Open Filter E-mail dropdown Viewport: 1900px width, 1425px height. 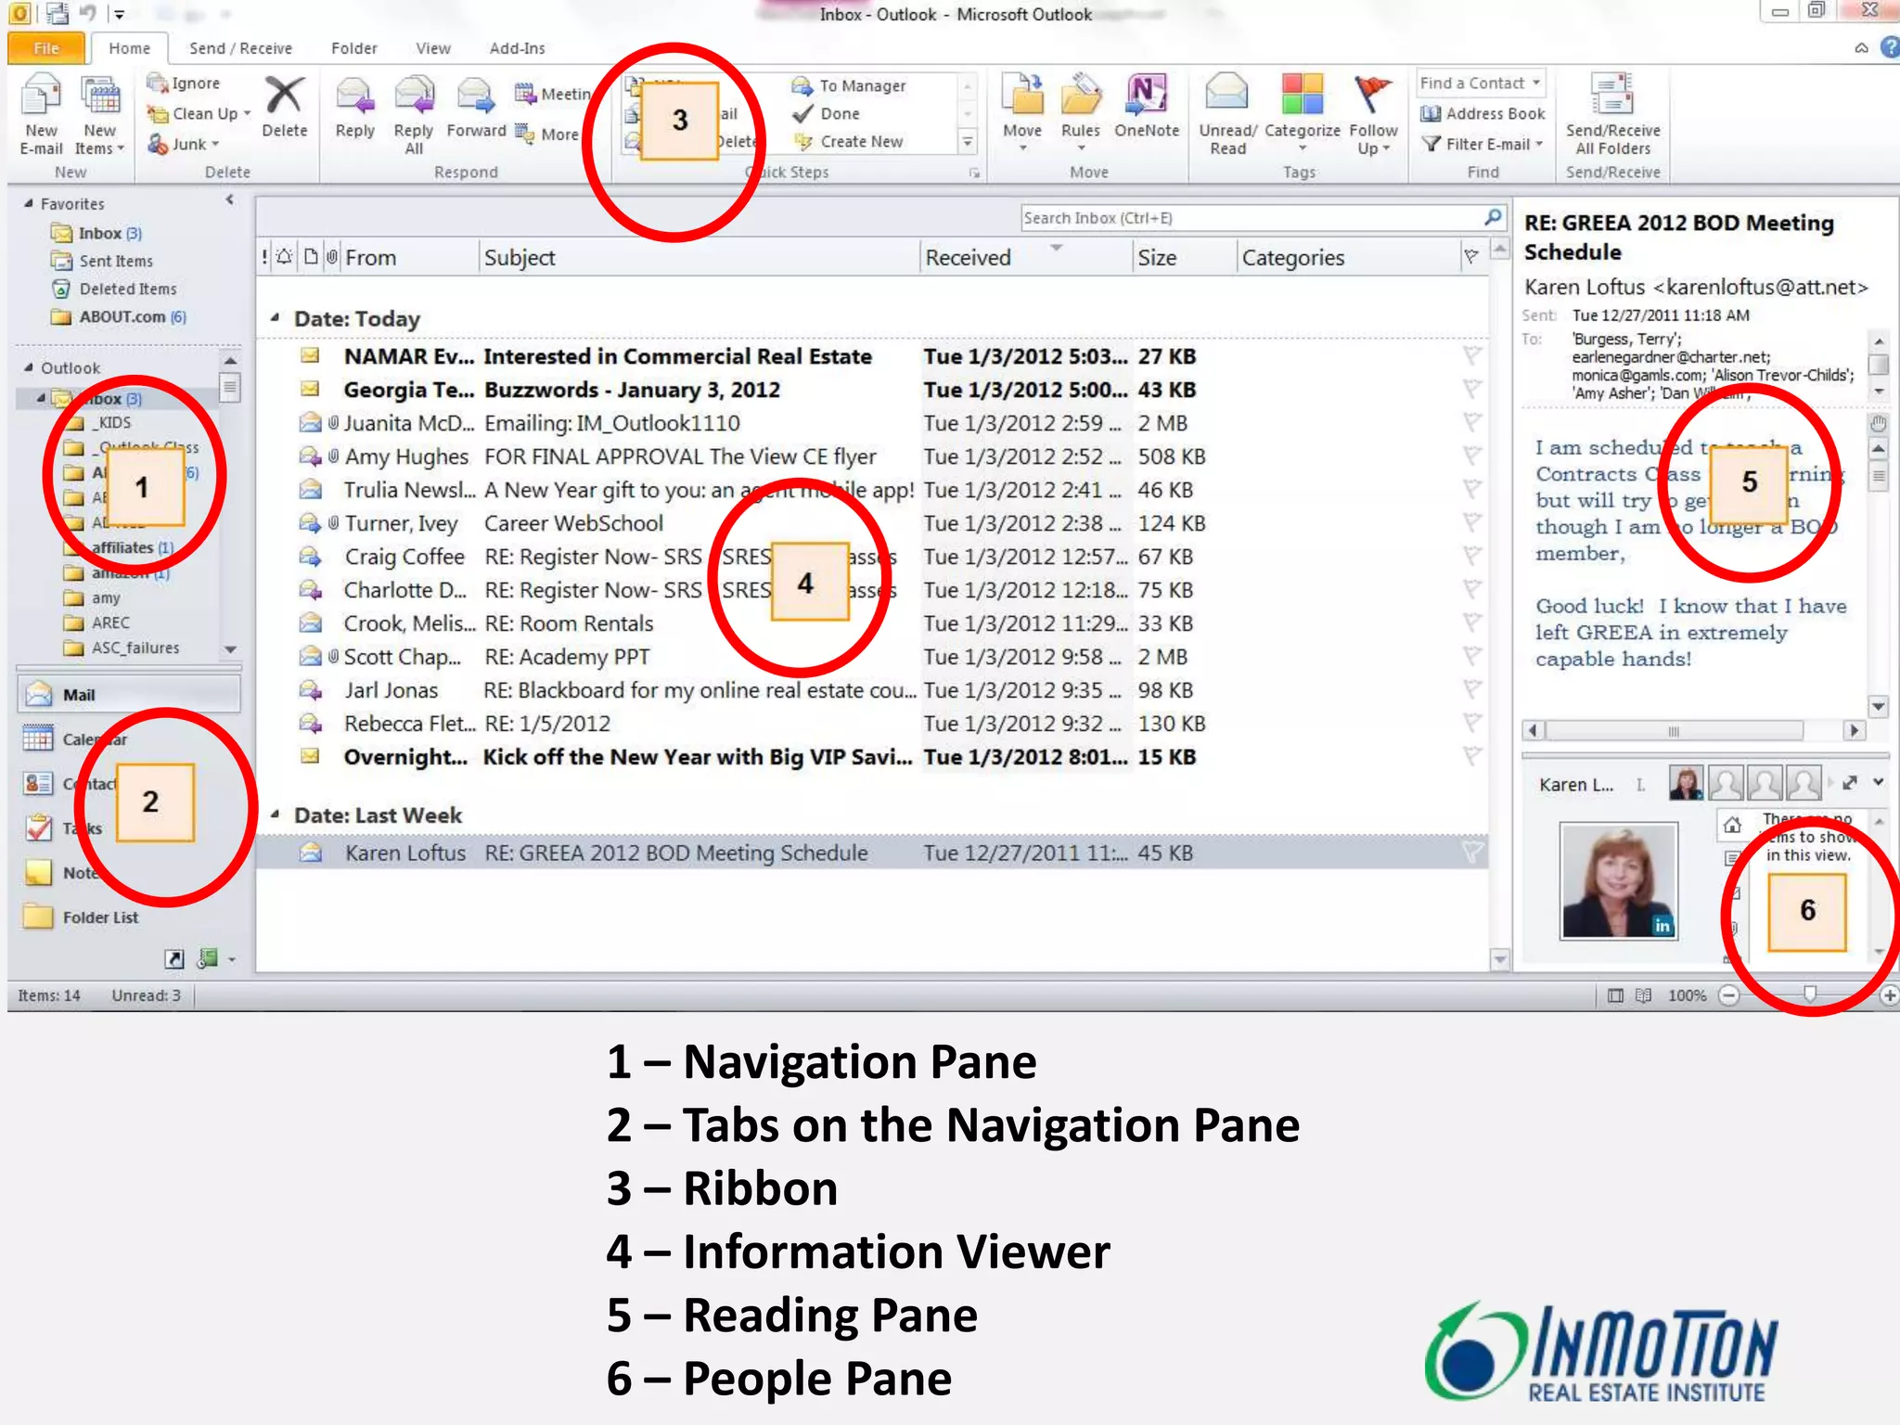1482,144
